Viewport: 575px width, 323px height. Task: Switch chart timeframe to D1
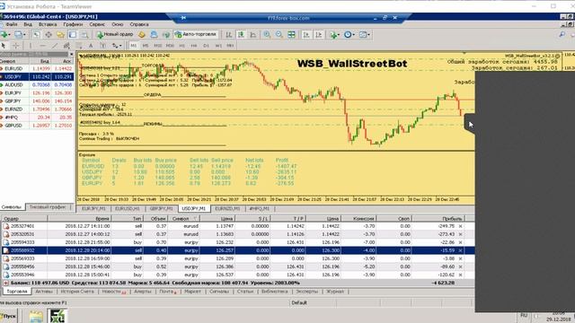click(206, 46)
